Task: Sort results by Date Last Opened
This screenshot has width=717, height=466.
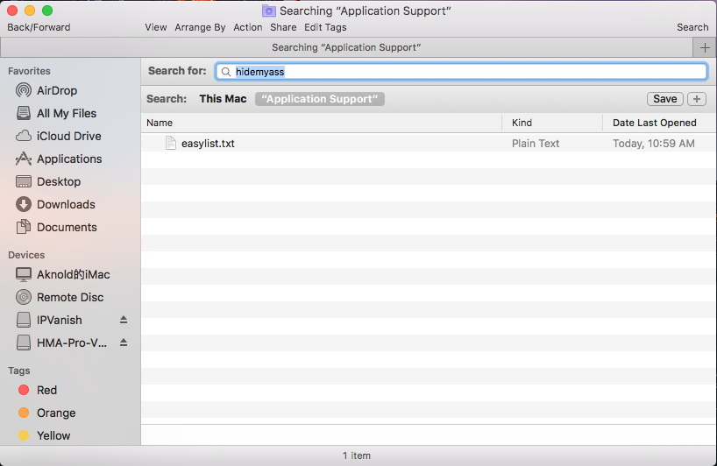Action: click(654, 123)
